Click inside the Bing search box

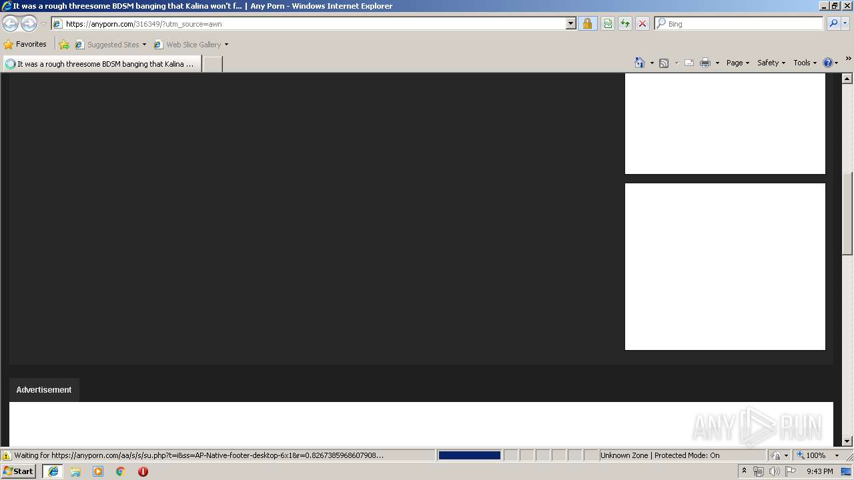tap(739, 24)
